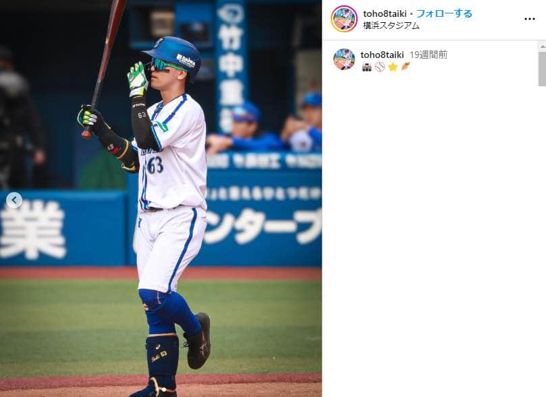Open the 横浜スタジアム location link
Viewport: 546px width, 397px height.
coord(391,26)
